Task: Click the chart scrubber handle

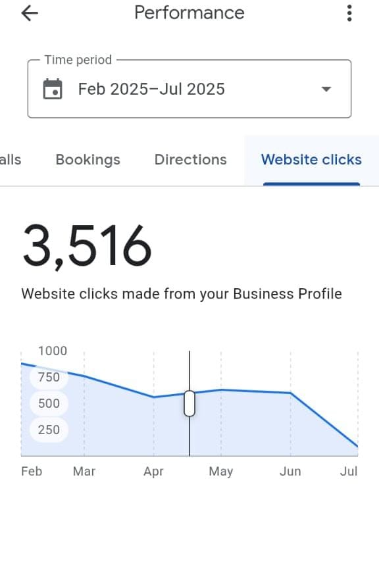Action: [189, 403]
